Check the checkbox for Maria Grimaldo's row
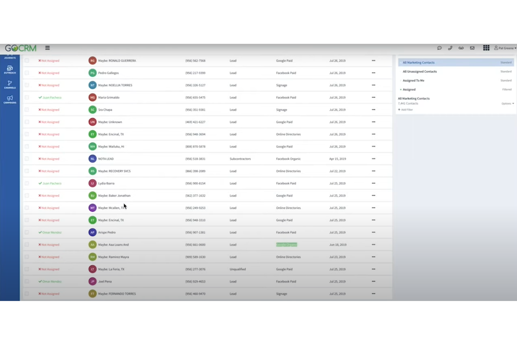The height and width of the screenshot is (345, 517). pyautogui.click(x=27, y=97)
